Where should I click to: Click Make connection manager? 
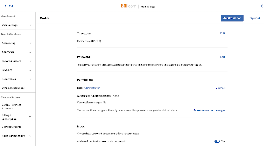[x=209, y=110]
